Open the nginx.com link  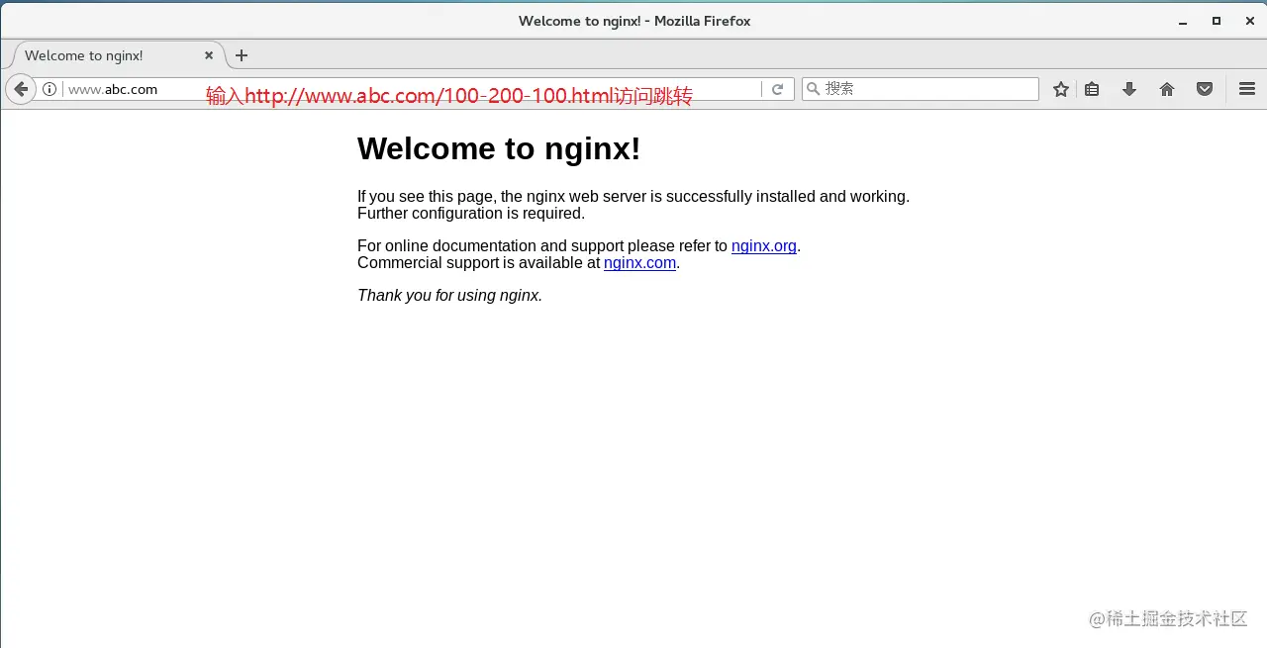click(639, 263)
